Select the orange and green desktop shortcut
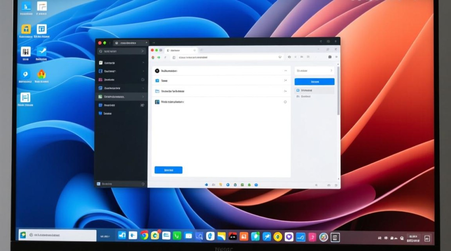451x251 pixels. coord(42,74)
